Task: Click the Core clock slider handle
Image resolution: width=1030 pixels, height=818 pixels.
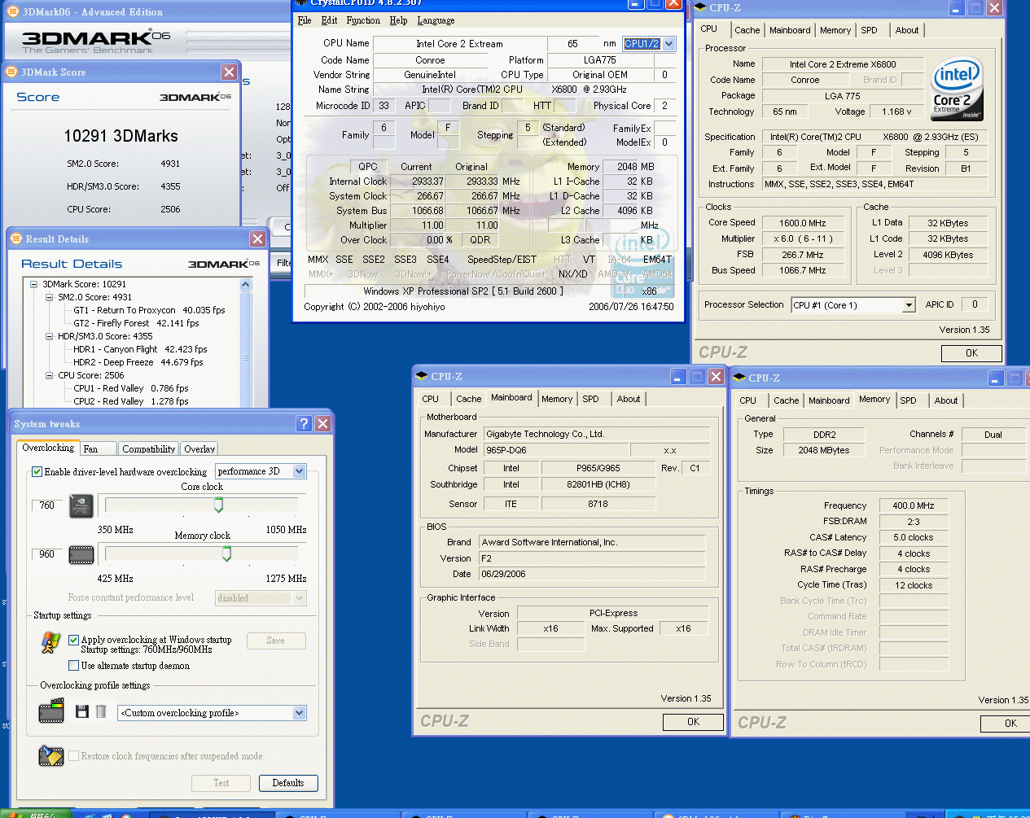Action: point(218,505)
